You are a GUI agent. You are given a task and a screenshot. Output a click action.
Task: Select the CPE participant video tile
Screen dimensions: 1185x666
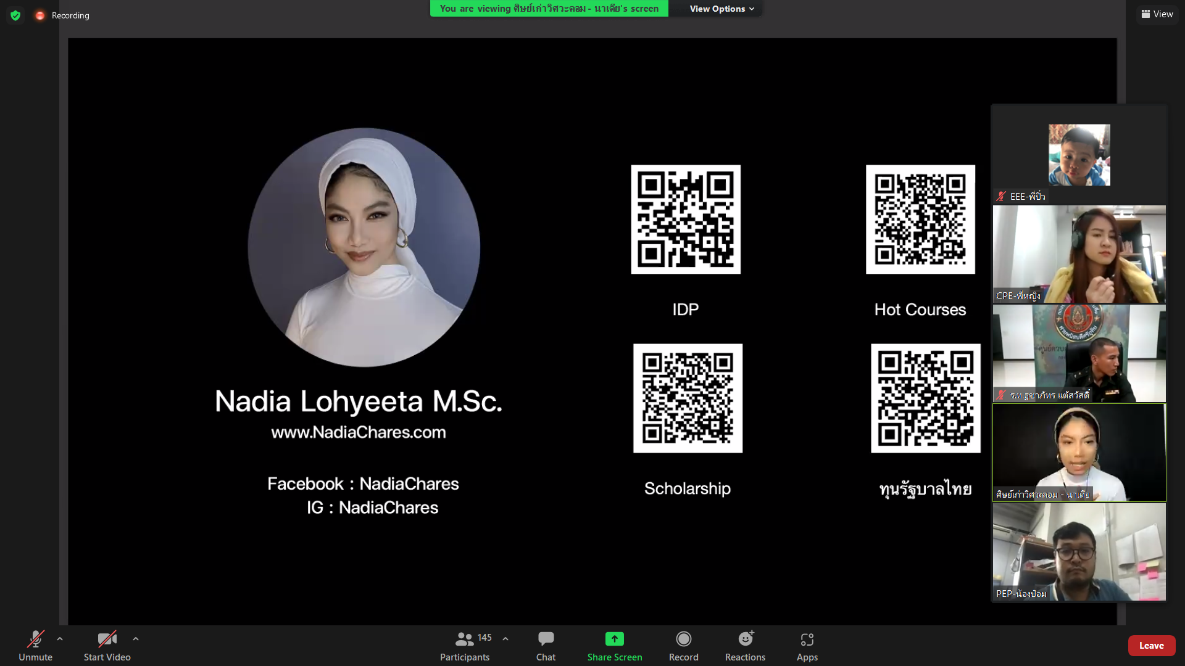(x=1079, y=253)
